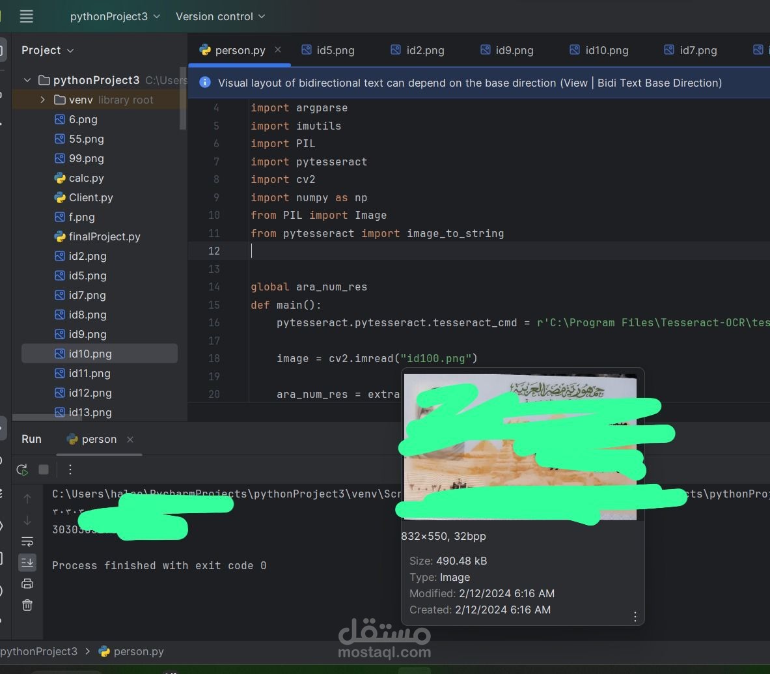
Task: Open the main hamburger menu
Action: click(x=26, y=16)
